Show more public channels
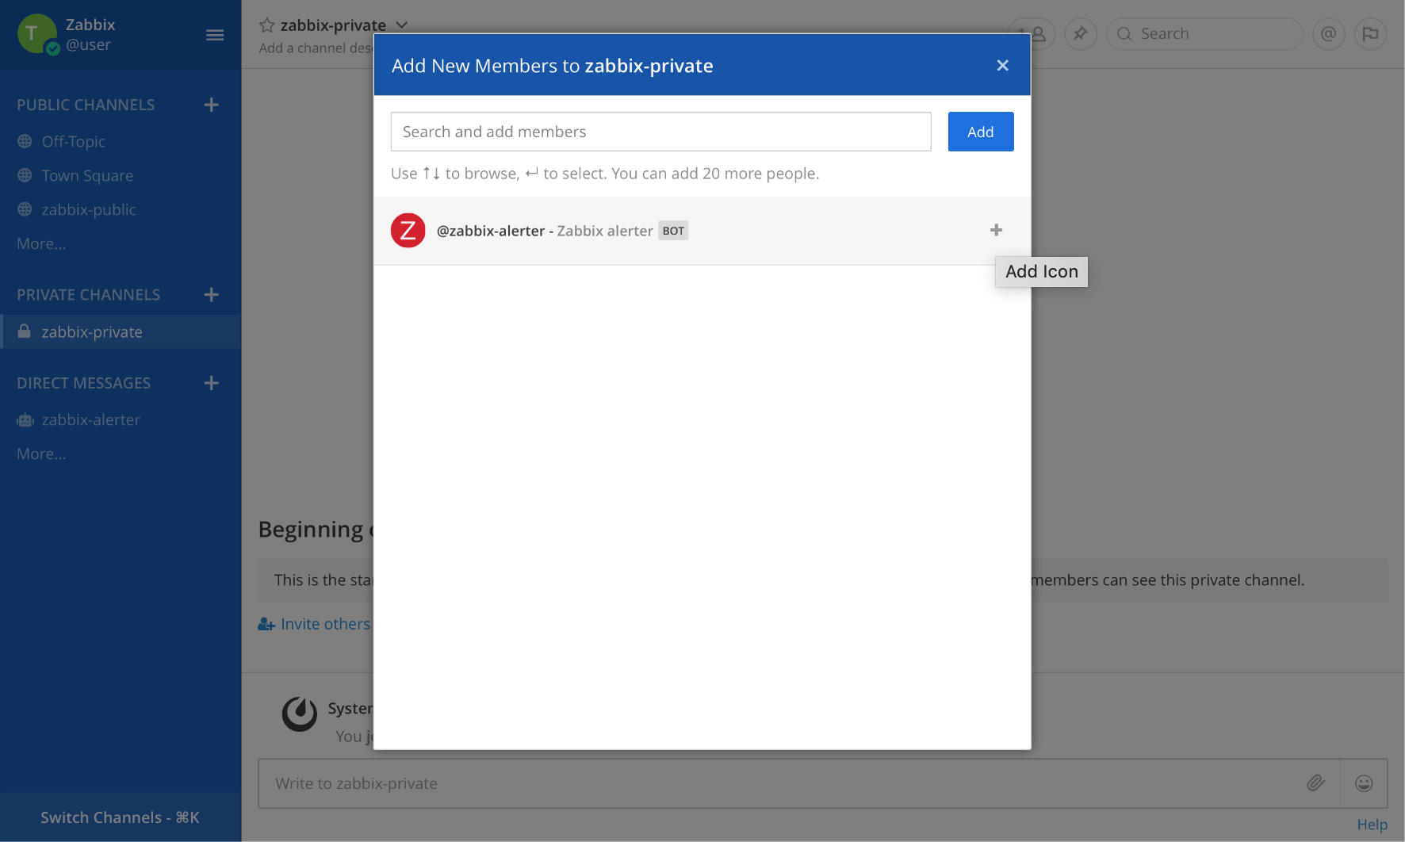This screenshot has height=842, width=1405. tap(41, 243)
